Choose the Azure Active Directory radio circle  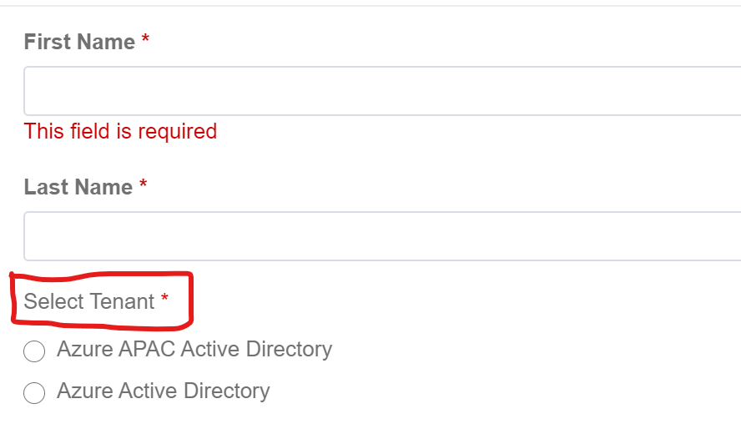click(34, 392)
